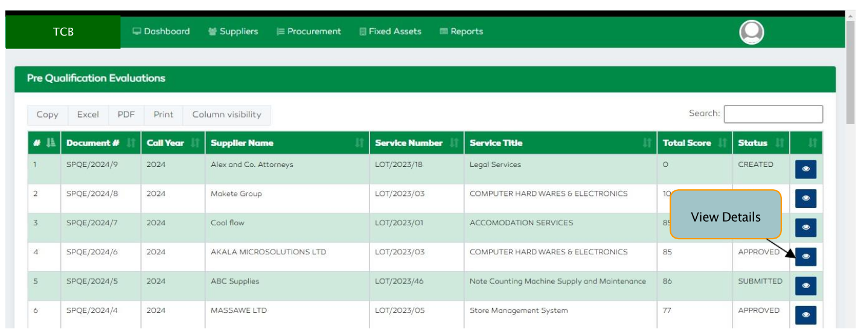
Task: Click the total score 77 cell
Action: point(694,315)
